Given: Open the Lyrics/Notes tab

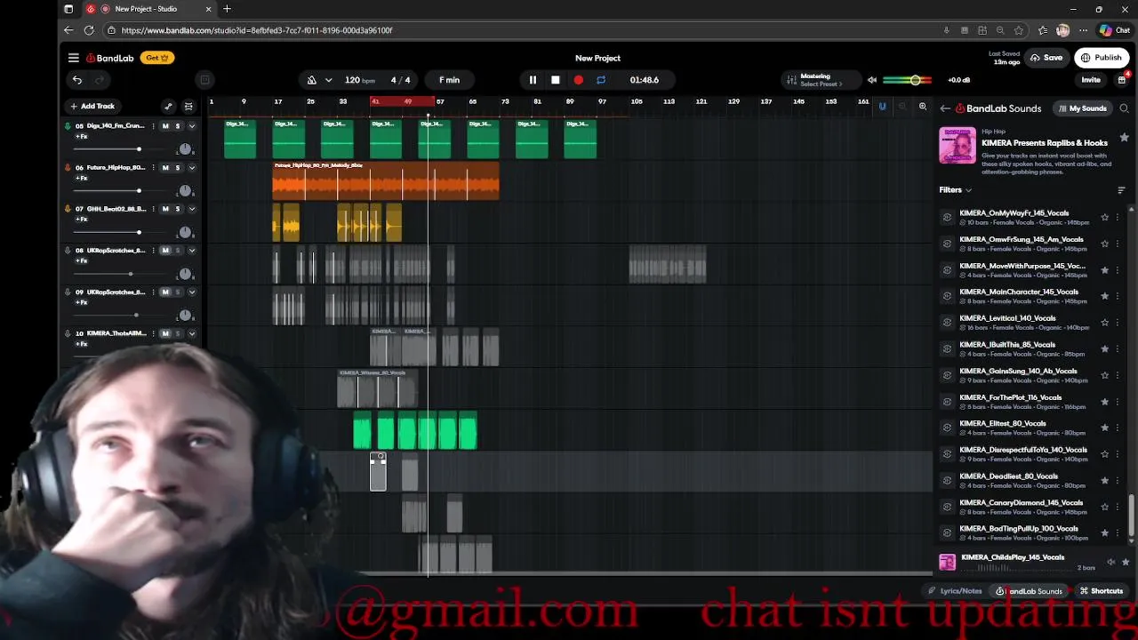Looking at the screenshot, I should (956, 591).
